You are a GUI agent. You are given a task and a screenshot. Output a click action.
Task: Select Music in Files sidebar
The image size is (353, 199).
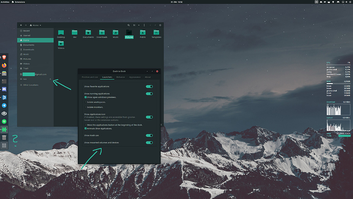(x=35, y=54)
